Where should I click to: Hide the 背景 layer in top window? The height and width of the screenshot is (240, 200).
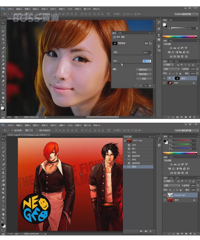coord(165,83)
